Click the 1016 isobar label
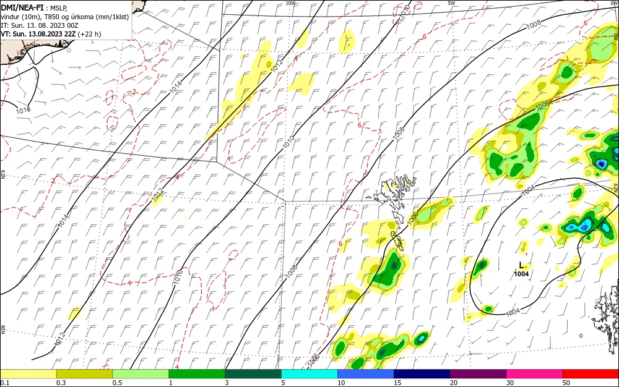The height and width of the screenshot is (387, 619). coord(23,110)
